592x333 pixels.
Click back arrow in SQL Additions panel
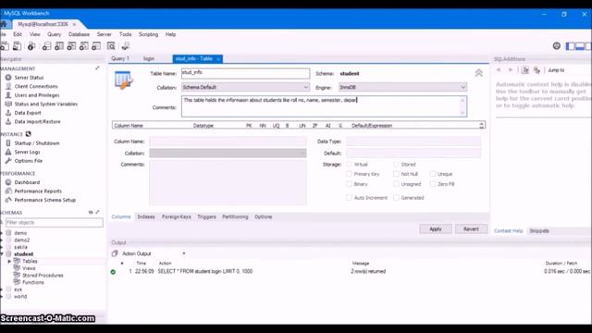click(499, 70)
